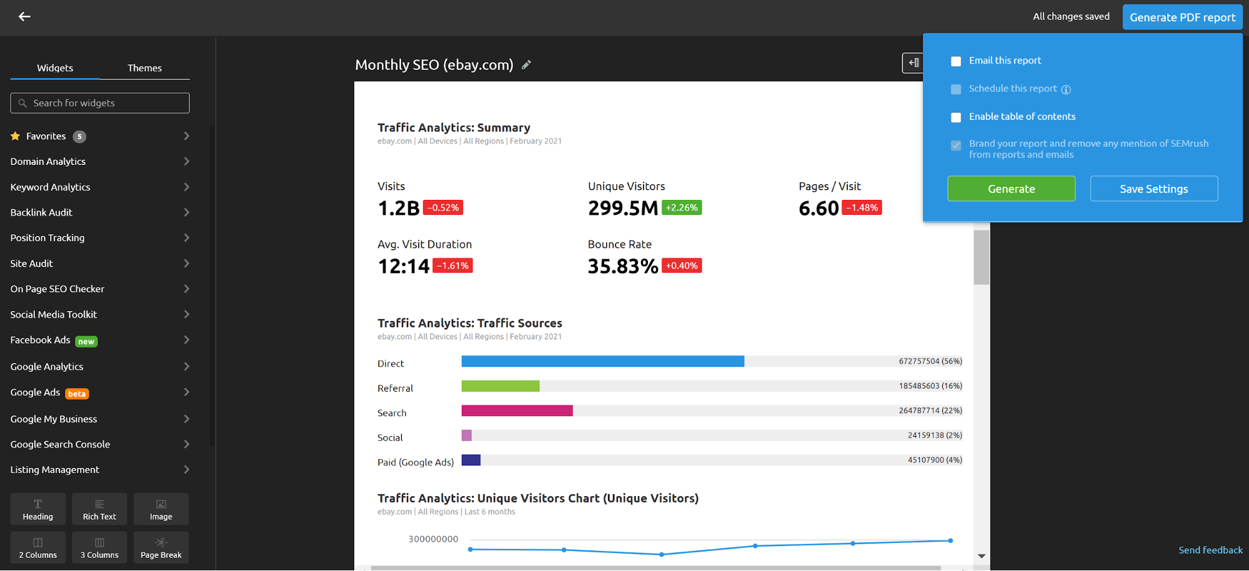Viewport: 1249px width, 571px height.
Task: Collapse the report sidebar panel
Action: [913, 62]
